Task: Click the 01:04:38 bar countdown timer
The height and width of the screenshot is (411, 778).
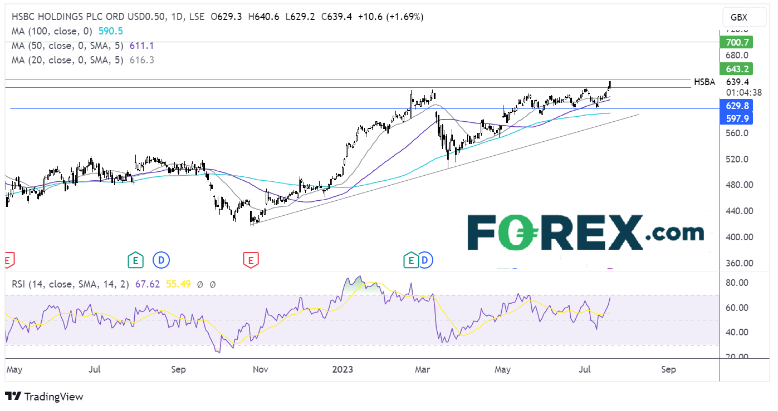Action: click(x=743, y=92)
